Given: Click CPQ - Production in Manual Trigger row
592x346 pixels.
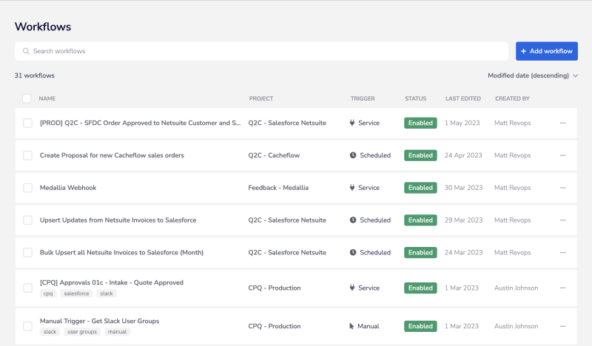Looking at the screenshot, I should 274,326.
